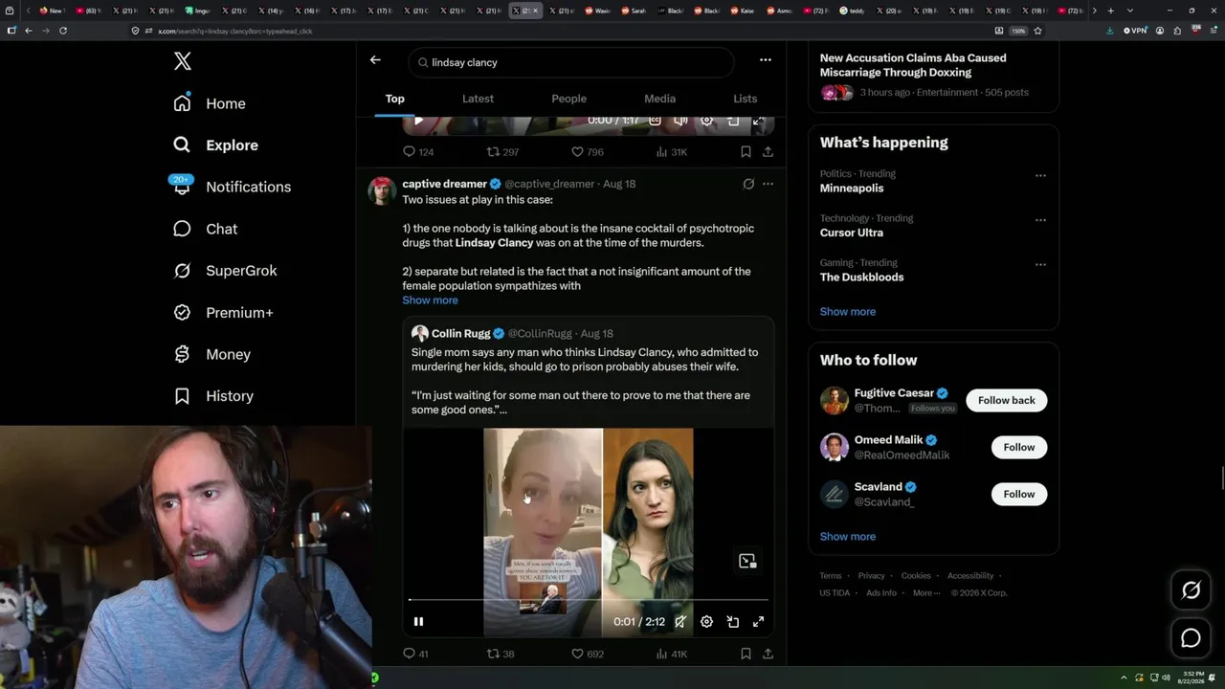Open the captive dreamer profile name link
The height and width of the screenshot is (689, 1225).
click(444, 184)
